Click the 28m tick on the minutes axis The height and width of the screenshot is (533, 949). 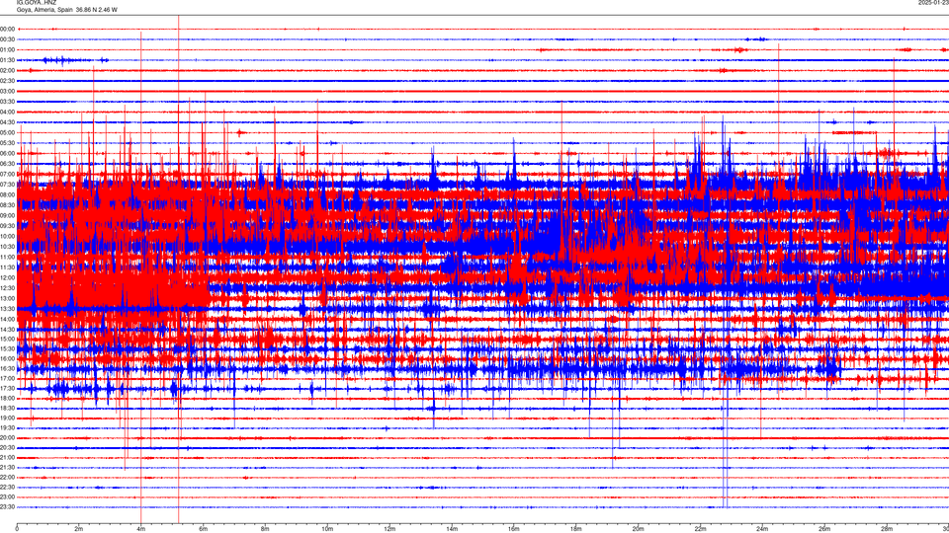point(887,529)
